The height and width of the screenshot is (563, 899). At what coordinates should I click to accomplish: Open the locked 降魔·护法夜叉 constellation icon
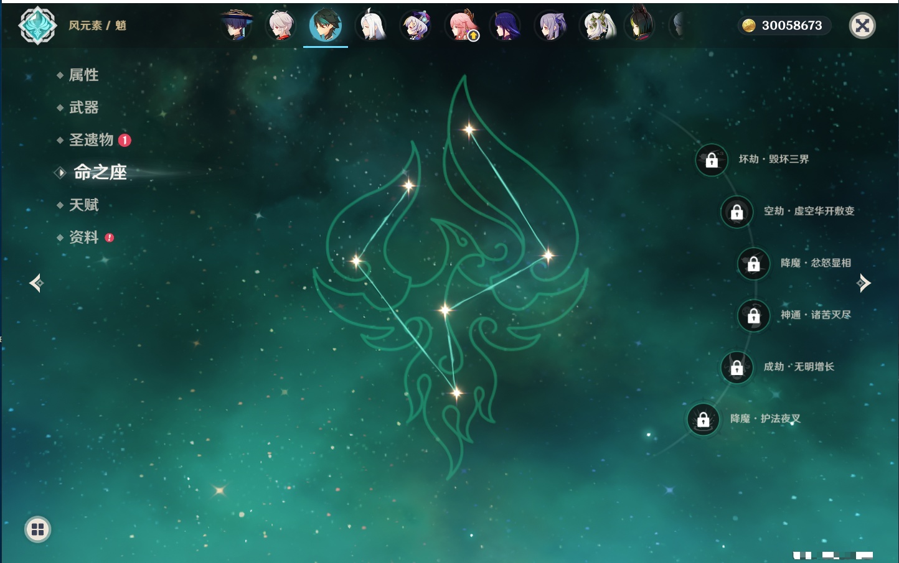tap(704, 419)
